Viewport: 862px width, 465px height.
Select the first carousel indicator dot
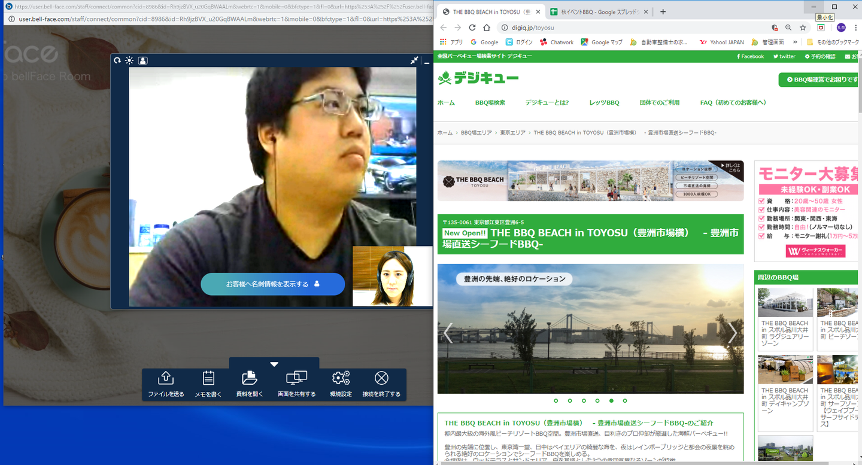coord(556,400)
